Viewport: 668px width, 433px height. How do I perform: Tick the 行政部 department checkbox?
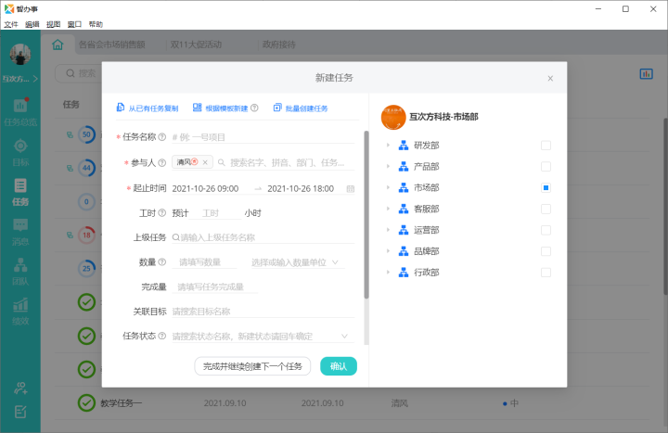(546, 273)
